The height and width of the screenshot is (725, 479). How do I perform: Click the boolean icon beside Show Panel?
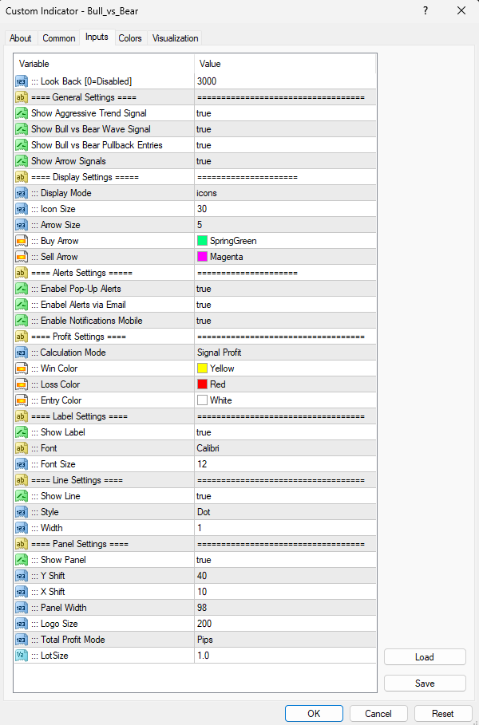click(x=22, y=560)
